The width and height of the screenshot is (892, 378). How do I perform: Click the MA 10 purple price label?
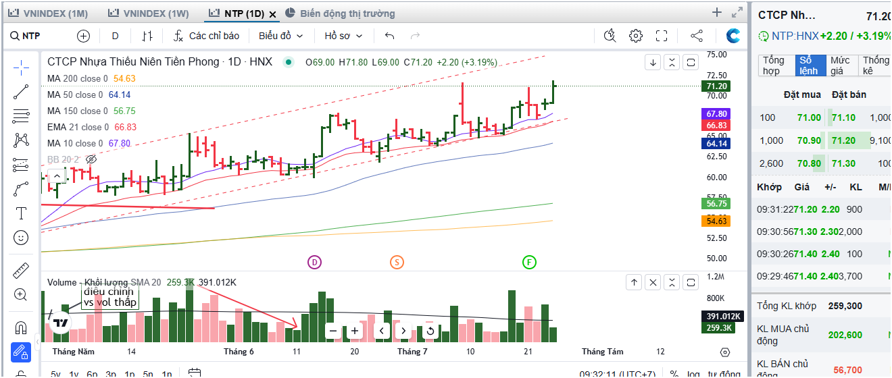point(716,114)
